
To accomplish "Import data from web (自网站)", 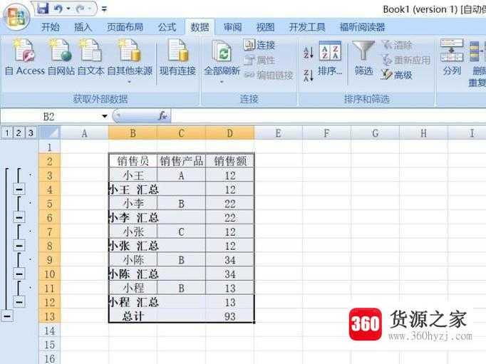I will [x=61, y=58].
